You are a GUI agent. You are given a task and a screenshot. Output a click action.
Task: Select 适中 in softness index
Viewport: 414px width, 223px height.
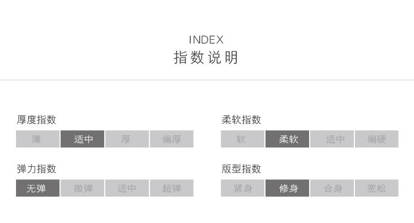click(x=332, y=139)
